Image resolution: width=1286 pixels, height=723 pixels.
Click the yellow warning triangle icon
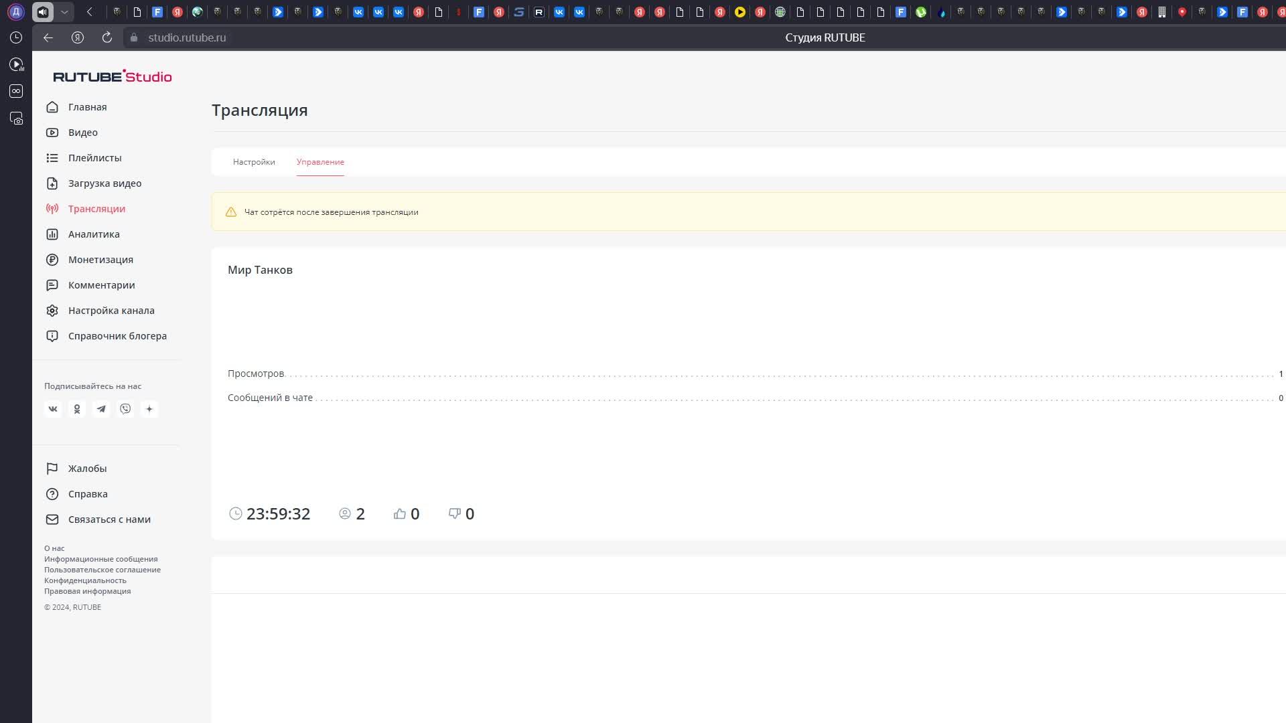click(x=231, y=212)
